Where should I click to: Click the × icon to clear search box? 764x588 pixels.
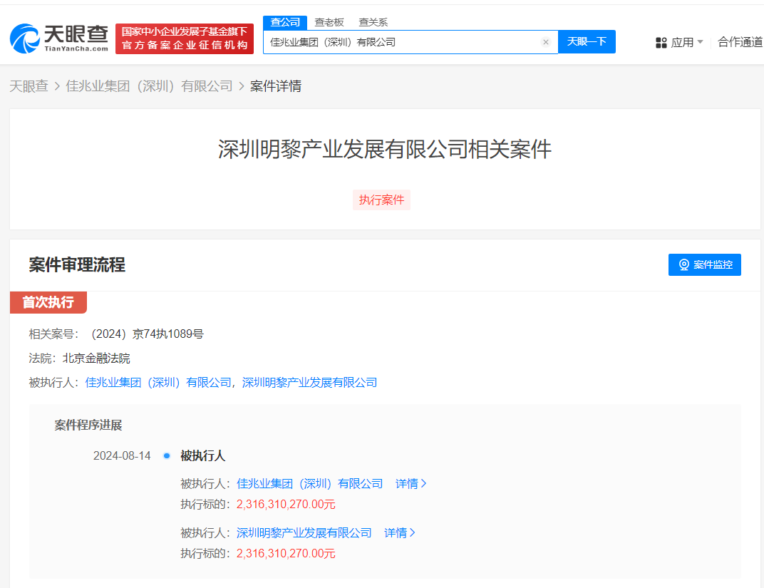click(545, 41)
